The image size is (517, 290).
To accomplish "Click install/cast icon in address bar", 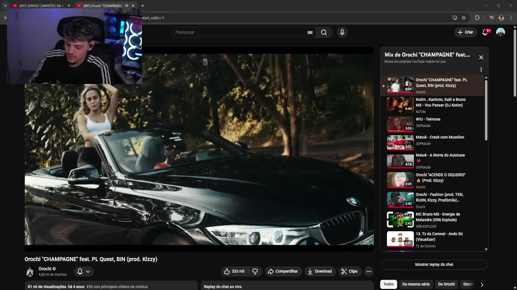I will click(x=455, y=18).
